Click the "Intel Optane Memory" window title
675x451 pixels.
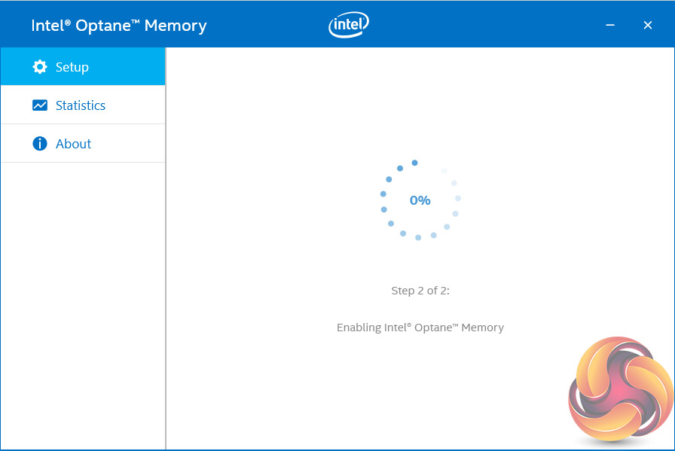coord(119,26)
